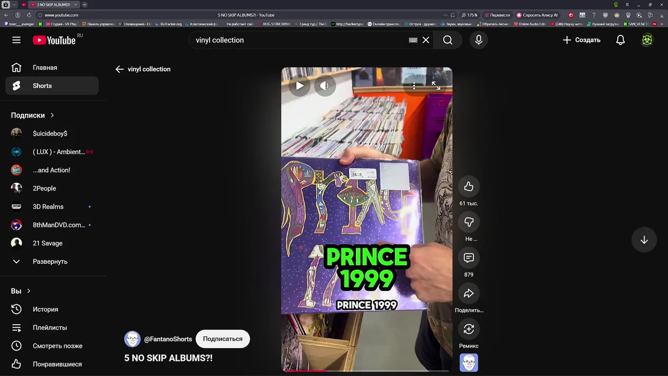The height and width of the screenshot is (376, 668).
Task: Like the Short (61 тыс.)
Action: 469,186
